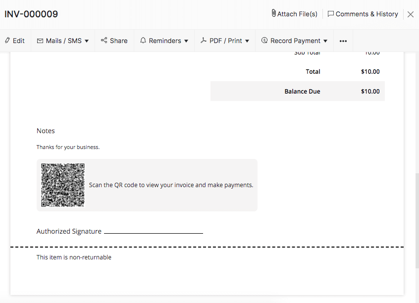Click the Comments & History link

[x=367, y=14]
